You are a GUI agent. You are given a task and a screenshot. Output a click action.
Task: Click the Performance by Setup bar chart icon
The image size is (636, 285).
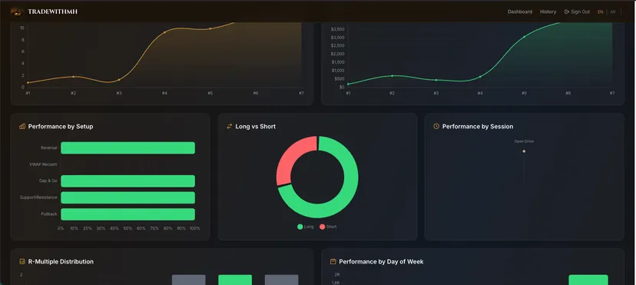coord(22,127)
